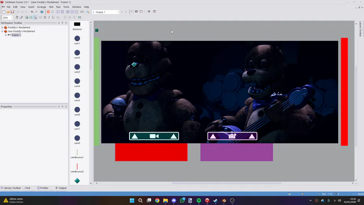364x205 pixels.
Task: Click the Open folder toolbar icon
Action: 8,12
